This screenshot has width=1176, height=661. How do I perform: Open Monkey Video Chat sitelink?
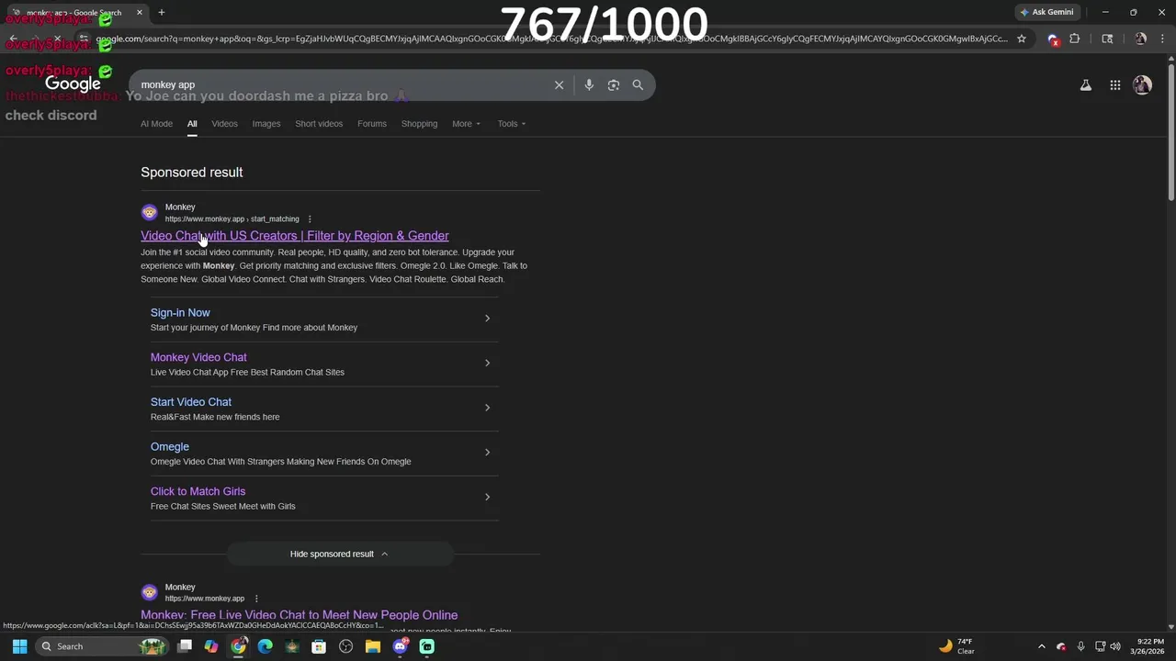click(x=198, y=357)
